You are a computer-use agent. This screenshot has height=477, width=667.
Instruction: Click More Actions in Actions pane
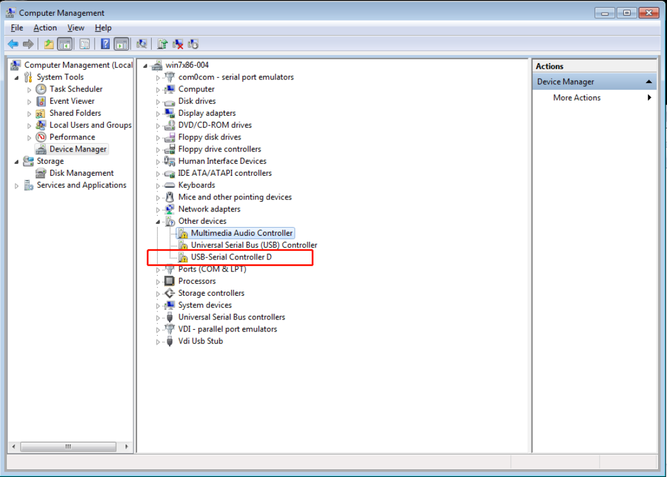point(577,98)
